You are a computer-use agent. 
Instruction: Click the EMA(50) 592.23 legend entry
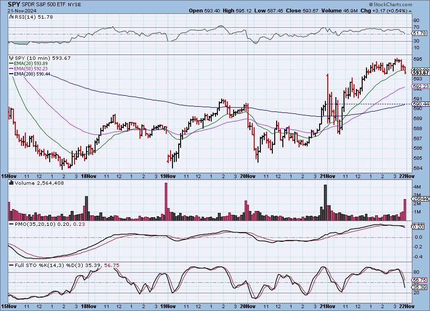(31, 69)
